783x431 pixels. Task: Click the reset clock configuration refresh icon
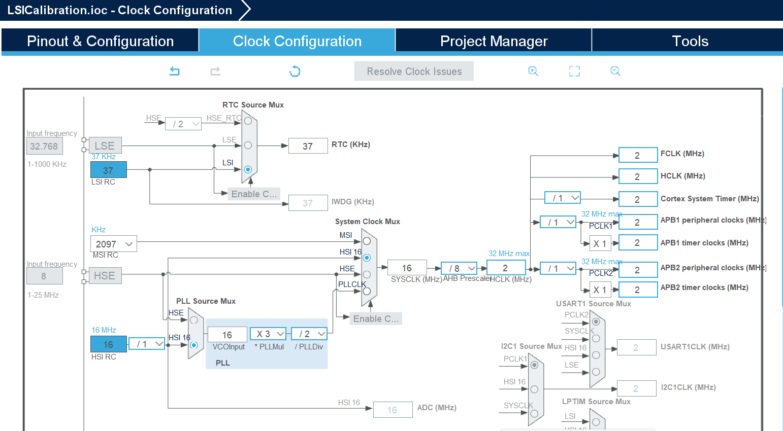pos(295,71)
